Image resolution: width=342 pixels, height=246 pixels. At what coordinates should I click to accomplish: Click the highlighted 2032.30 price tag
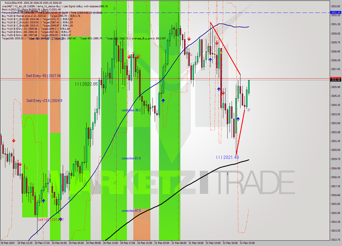click(336, 13)
